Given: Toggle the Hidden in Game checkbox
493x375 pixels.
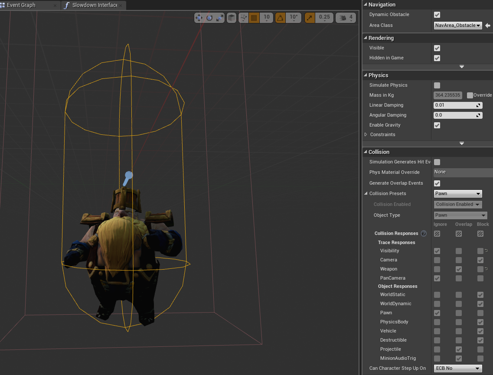Looking at the screenshot, I should 437,58.
